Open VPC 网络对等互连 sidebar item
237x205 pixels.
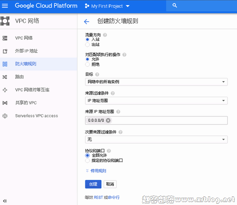[32, 90]
